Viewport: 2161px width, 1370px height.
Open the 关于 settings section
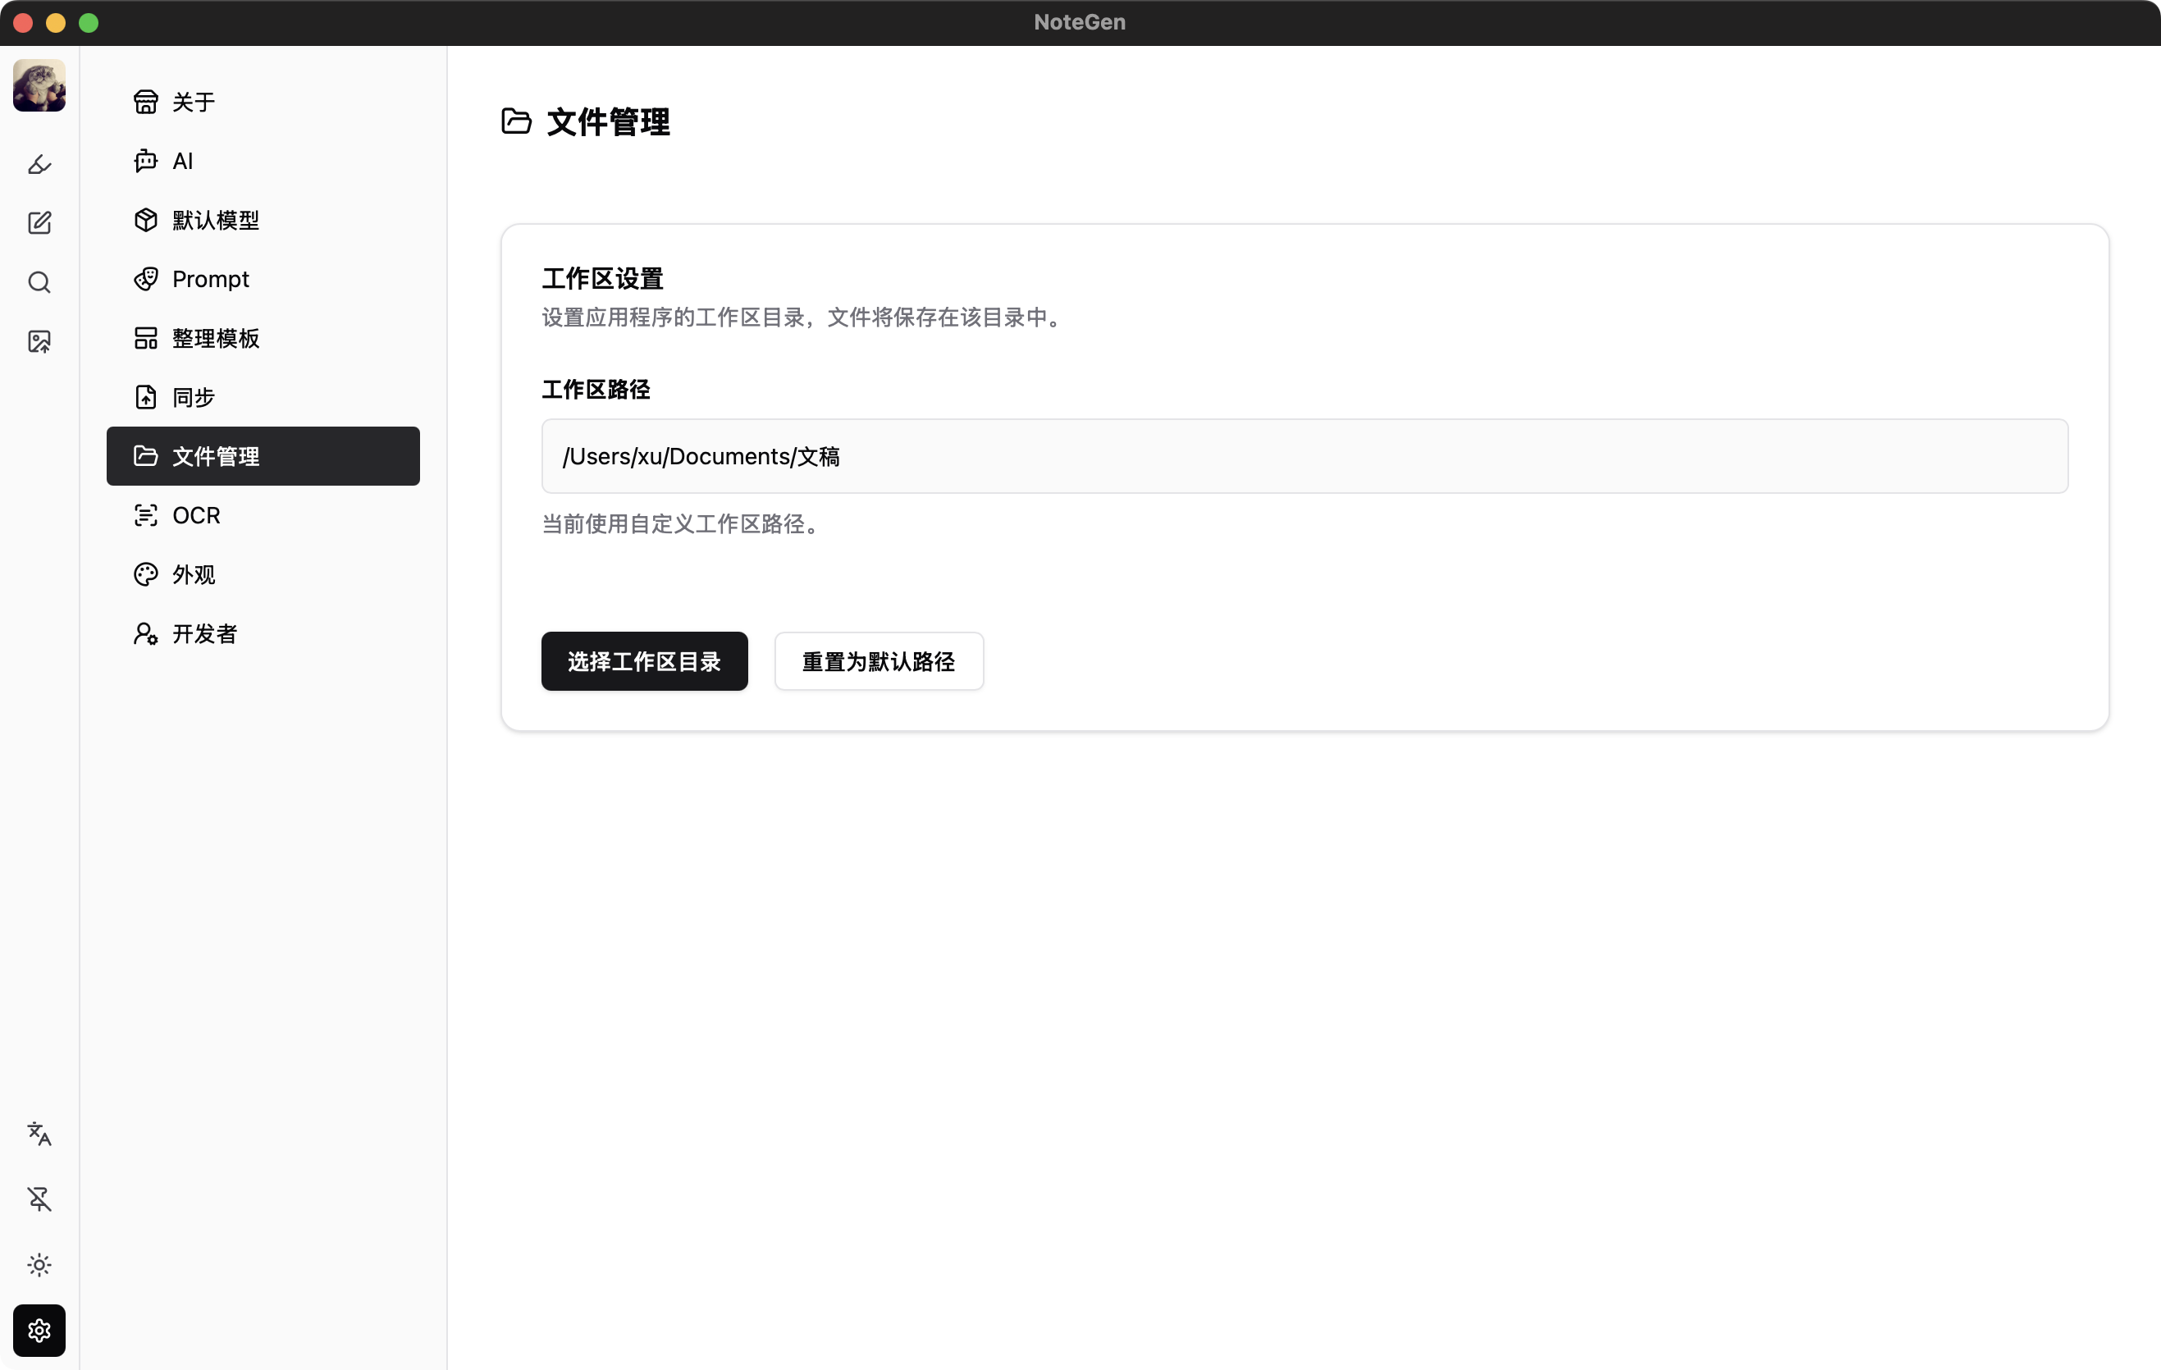263,103
